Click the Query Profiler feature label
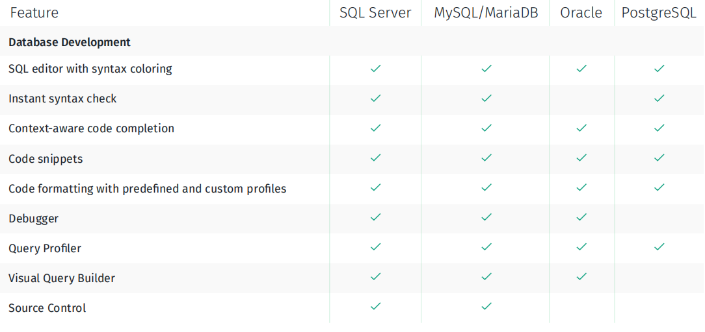Screen dimensions: 705x332 click(45, 248)
